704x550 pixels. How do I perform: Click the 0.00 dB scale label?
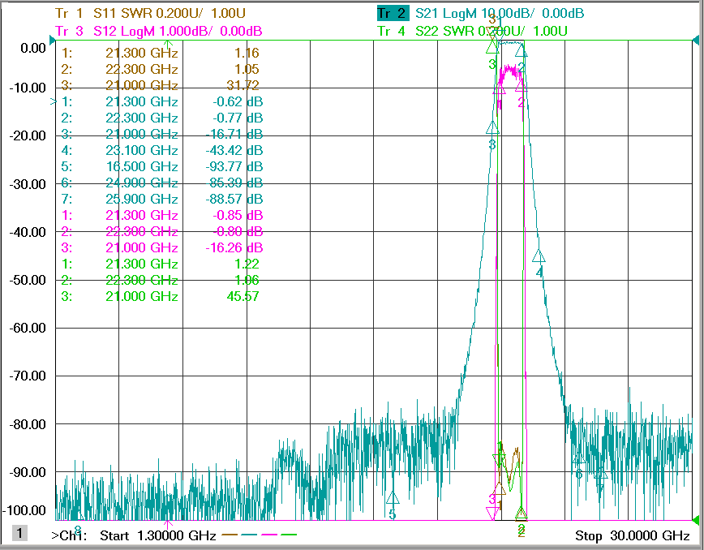coord(33,48)
